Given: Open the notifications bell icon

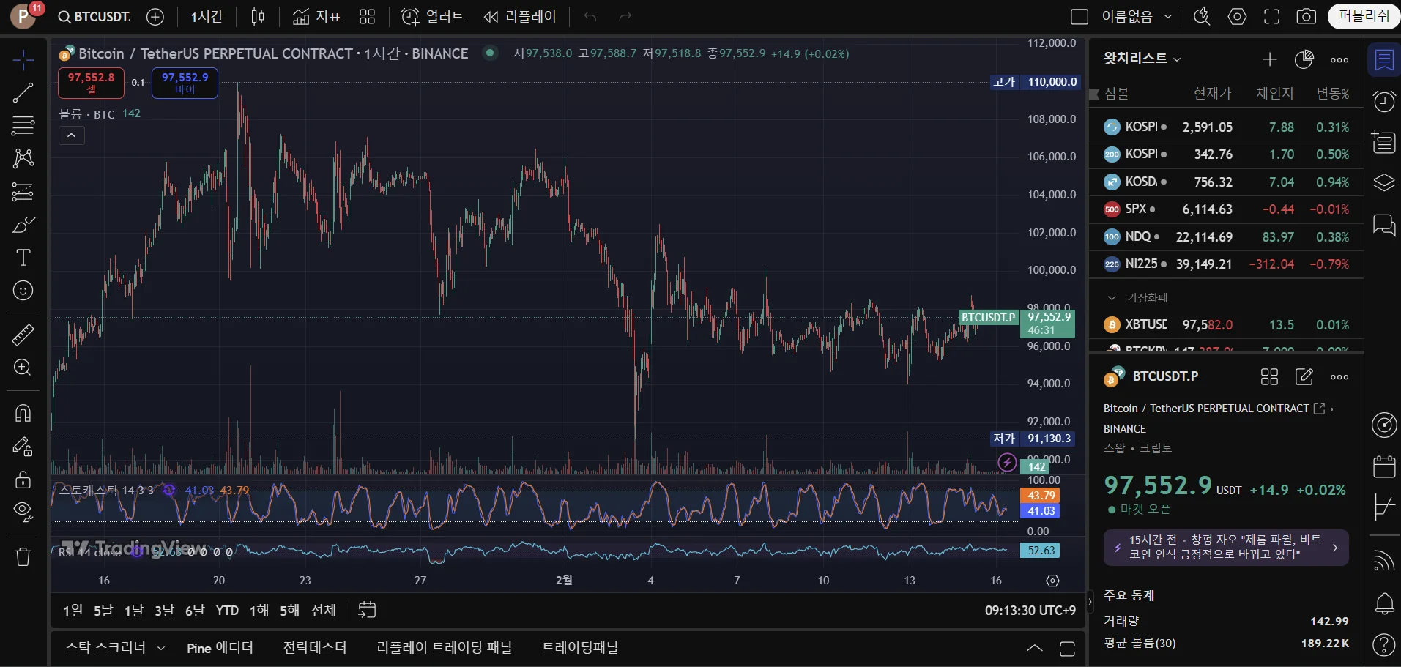Looking at the screenshot, I should (1384, 604).
